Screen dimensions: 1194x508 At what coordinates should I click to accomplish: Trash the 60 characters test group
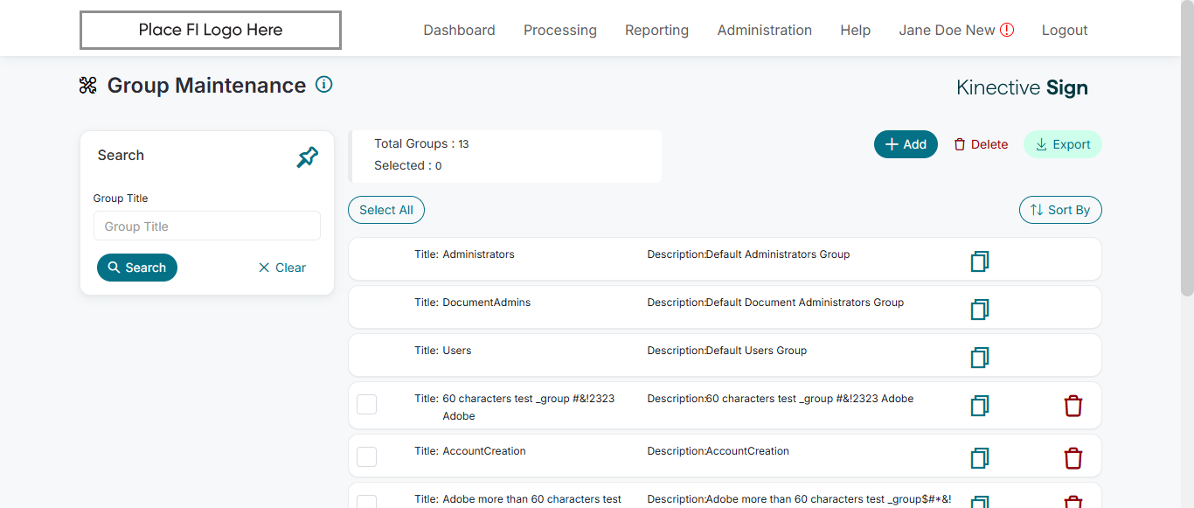1073,406
